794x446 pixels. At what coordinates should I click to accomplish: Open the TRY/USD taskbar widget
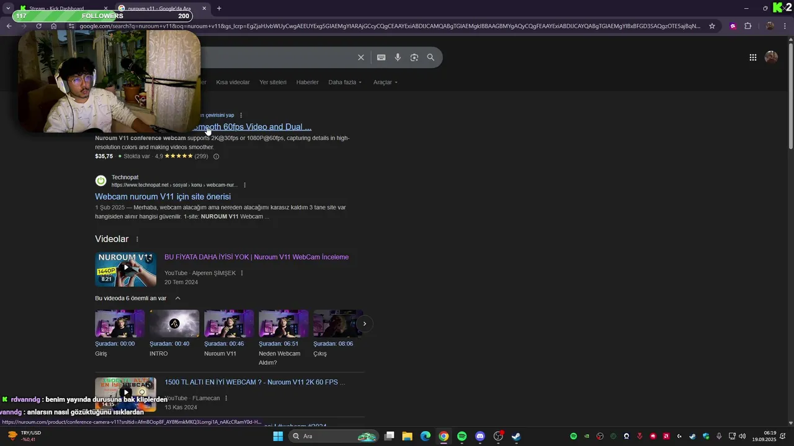(24, 436)
